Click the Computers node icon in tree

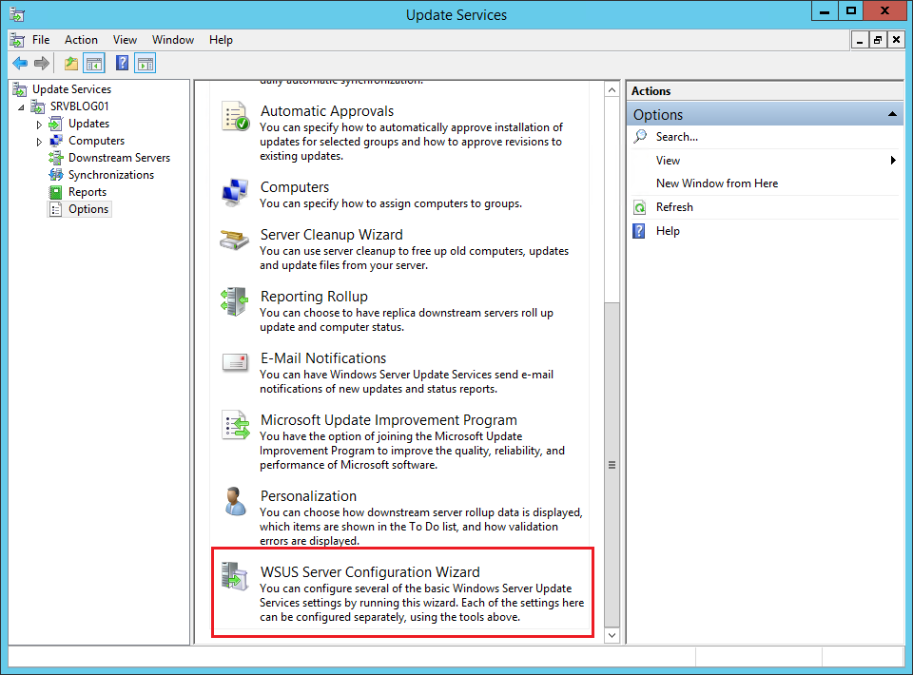[x=56, y=141]
